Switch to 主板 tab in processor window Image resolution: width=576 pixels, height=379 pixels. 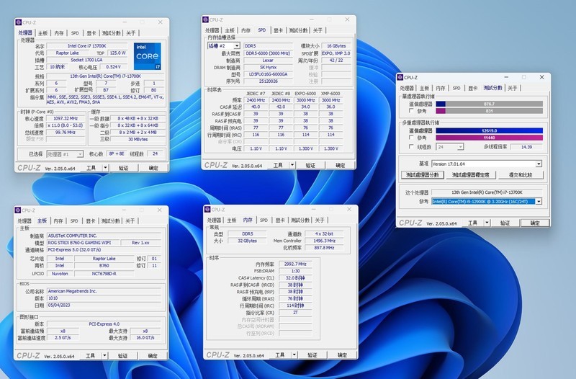coord(42,33)
